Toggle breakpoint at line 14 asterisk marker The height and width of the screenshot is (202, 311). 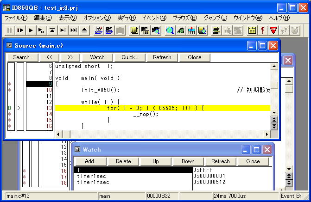coord(9,114)
